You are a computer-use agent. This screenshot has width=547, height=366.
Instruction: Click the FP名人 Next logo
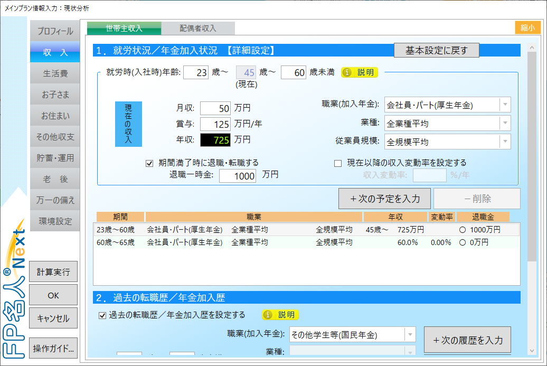coord(15,296)
